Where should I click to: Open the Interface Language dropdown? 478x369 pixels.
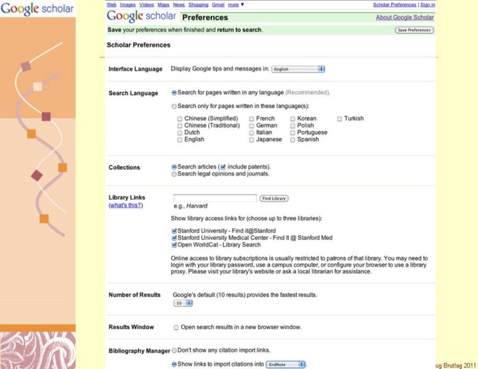pos(297,69)
